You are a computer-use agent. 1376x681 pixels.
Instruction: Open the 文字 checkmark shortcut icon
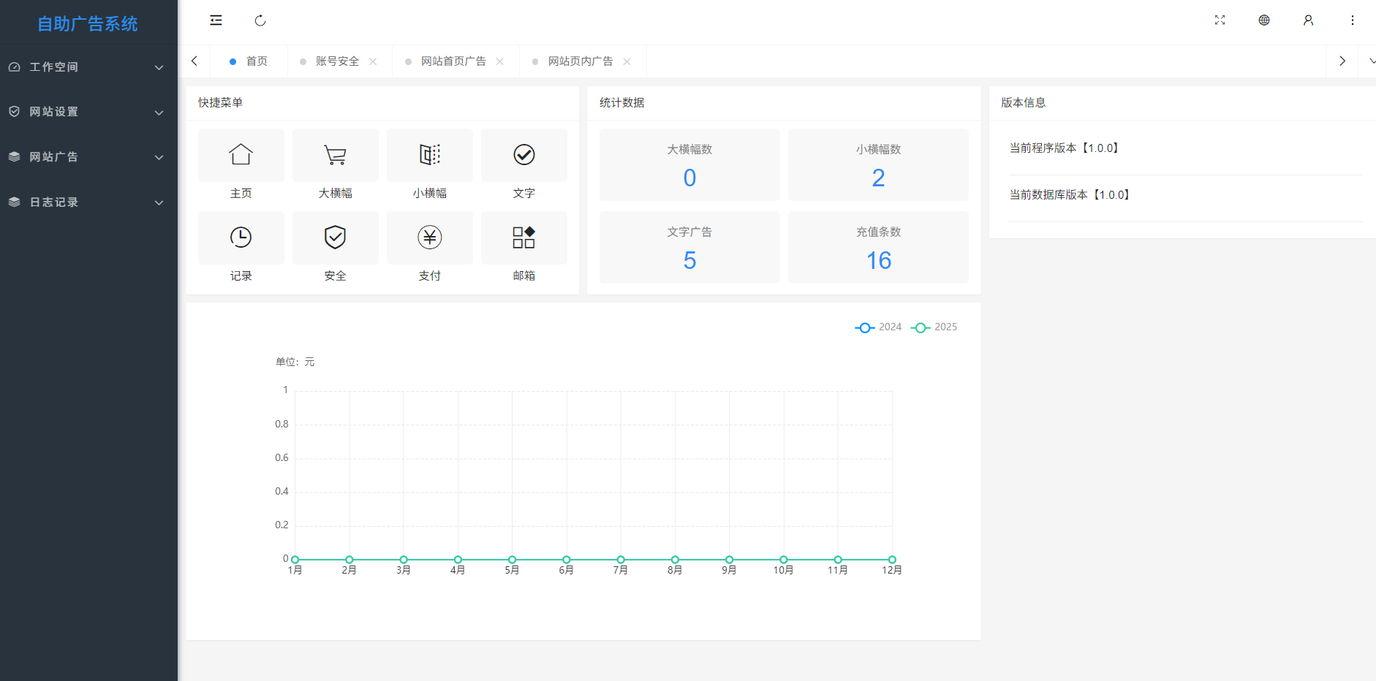pyautogui.click(x=524, y=155)
